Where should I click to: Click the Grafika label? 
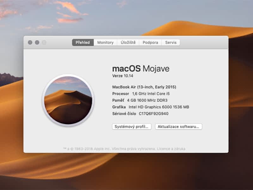tap(119, 107)
